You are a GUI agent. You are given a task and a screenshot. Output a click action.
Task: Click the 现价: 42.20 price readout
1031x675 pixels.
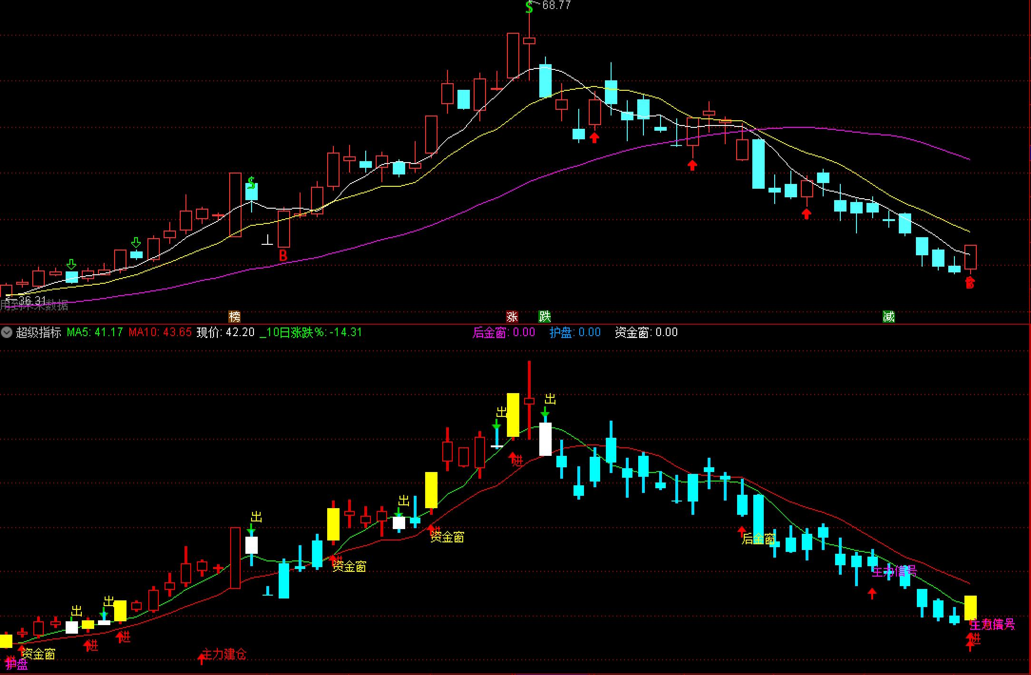point(226,332)
